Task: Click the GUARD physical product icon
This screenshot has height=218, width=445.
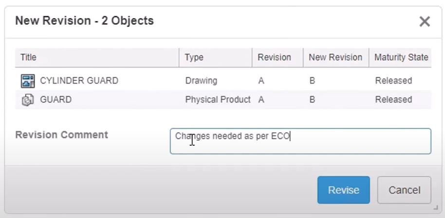Action: tap(28, 100)
